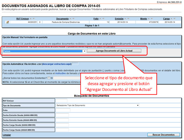Viewport: 184px width, 140px height.
Task: Focus the Fecha Carga Hasta input
Action: (62, 130)
